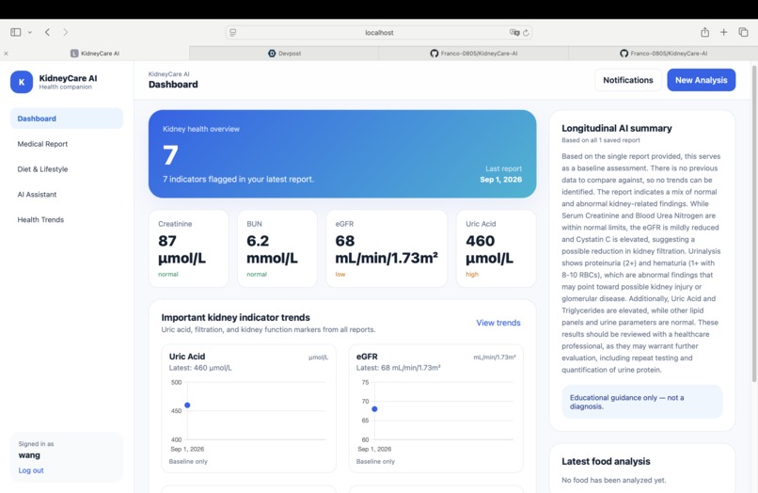Click 'Based on all 1 saved report' text
The height and width of the screenshot is (493, 758).
[601, 140]
